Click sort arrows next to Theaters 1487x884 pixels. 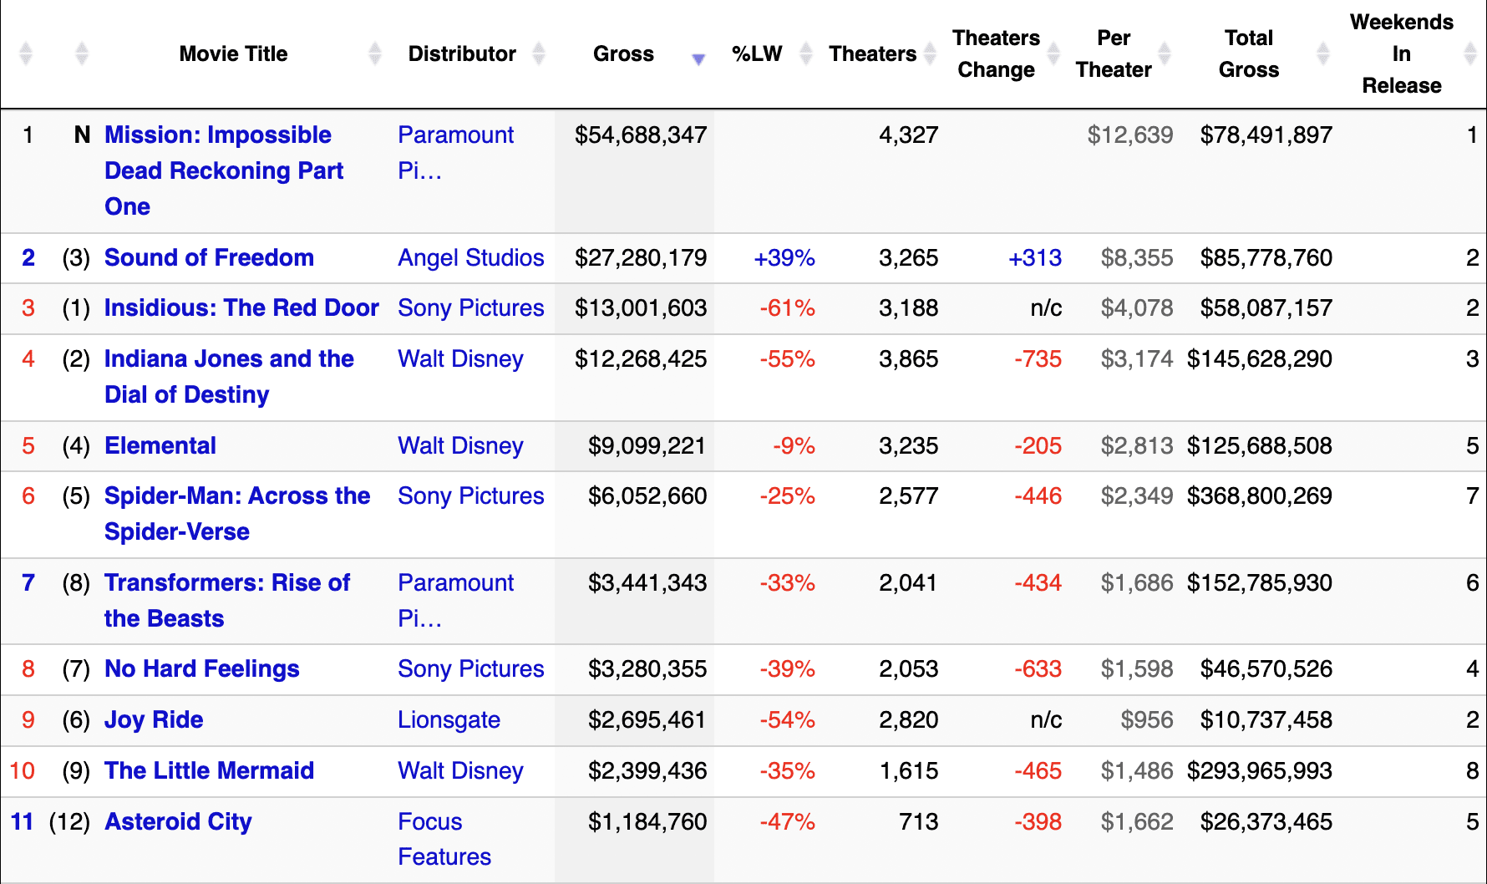coord(930,54)
